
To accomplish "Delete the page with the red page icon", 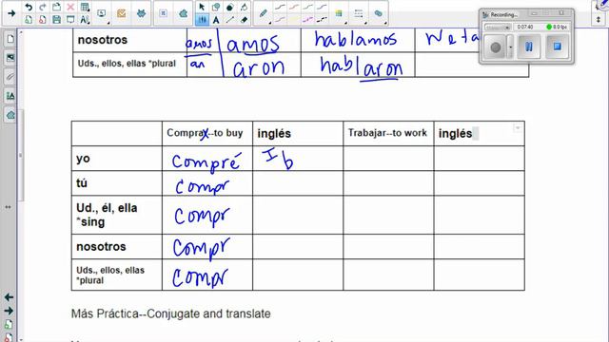I will pyautogui.click(x=42, y=19).
